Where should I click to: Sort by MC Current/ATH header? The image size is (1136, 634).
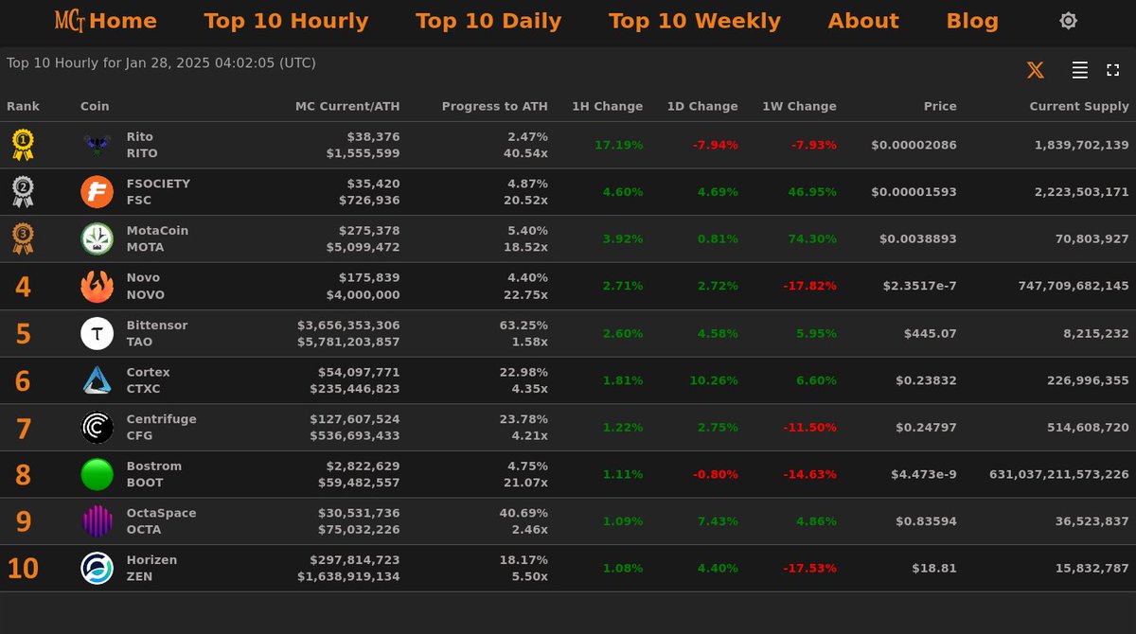[347, 107]
